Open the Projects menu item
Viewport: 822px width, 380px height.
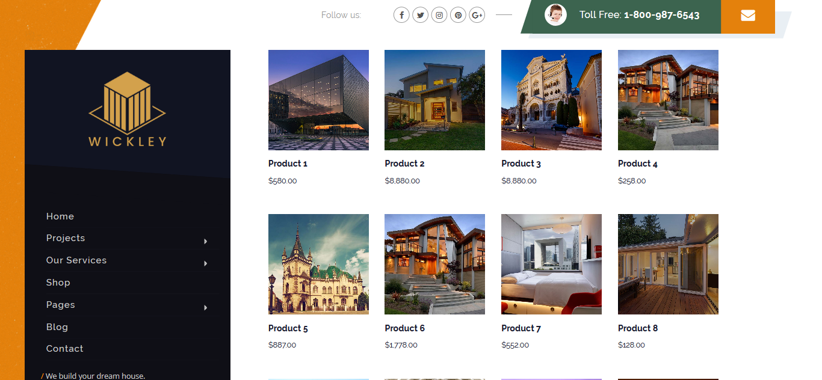[x=66, y=238]
